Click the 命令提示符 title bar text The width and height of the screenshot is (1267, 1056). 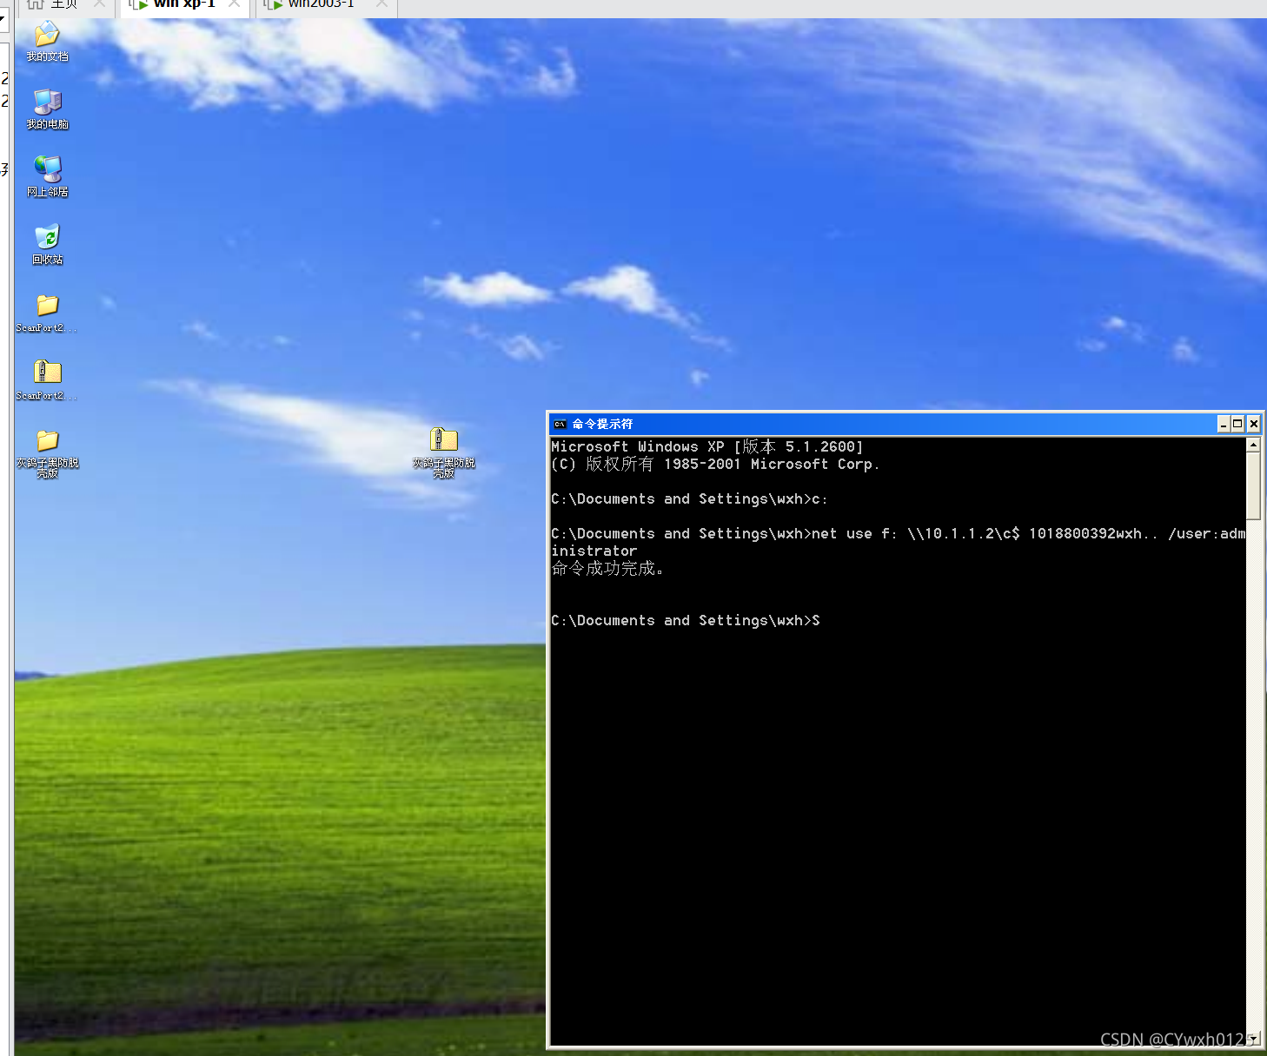pos(602,424)
